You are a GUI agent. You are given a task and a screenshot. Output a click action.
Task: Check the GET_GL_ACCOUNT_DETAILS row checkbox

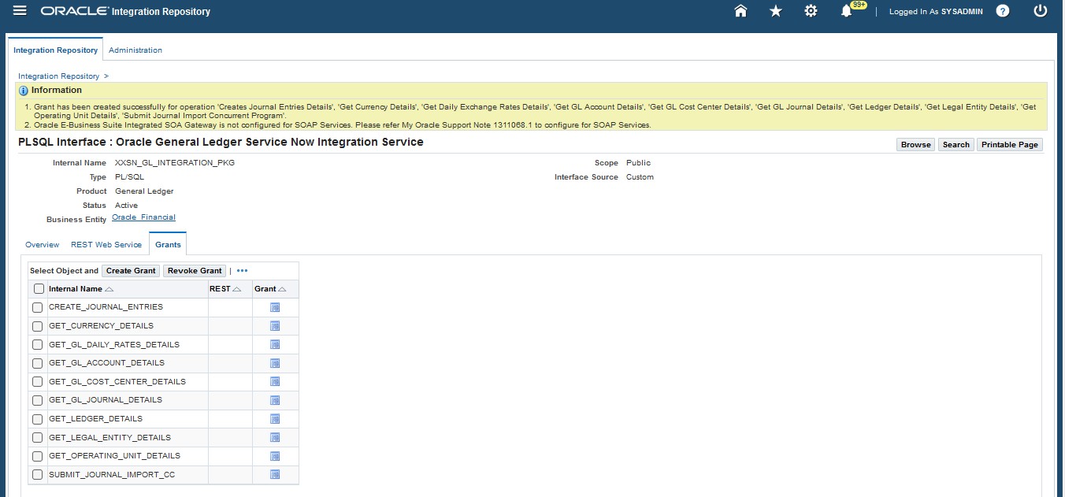coord(37,363)
